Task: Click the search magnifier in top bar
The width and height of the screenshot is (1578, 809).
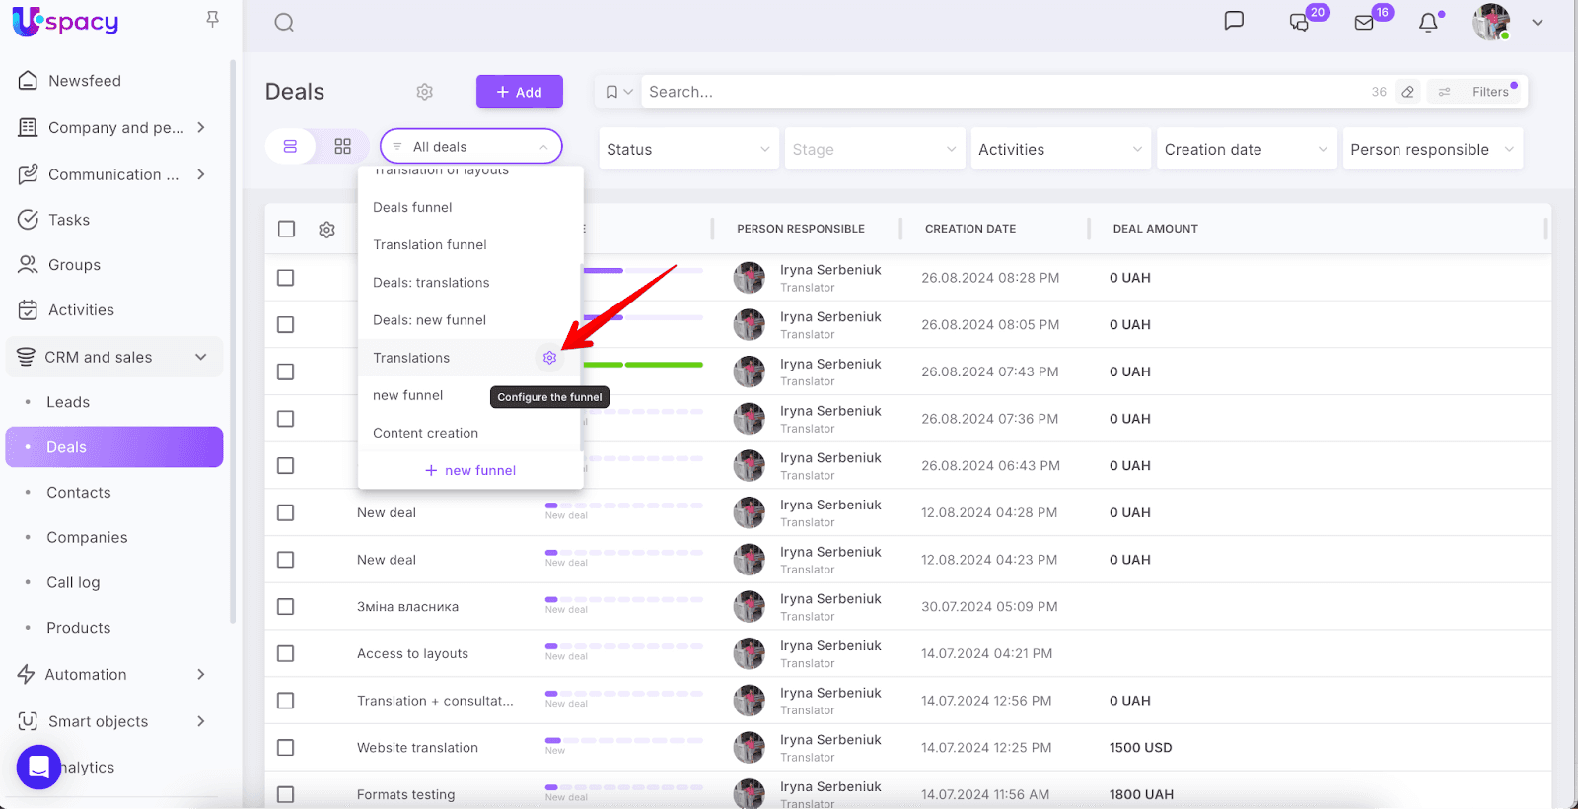Action: coord(284,23)
